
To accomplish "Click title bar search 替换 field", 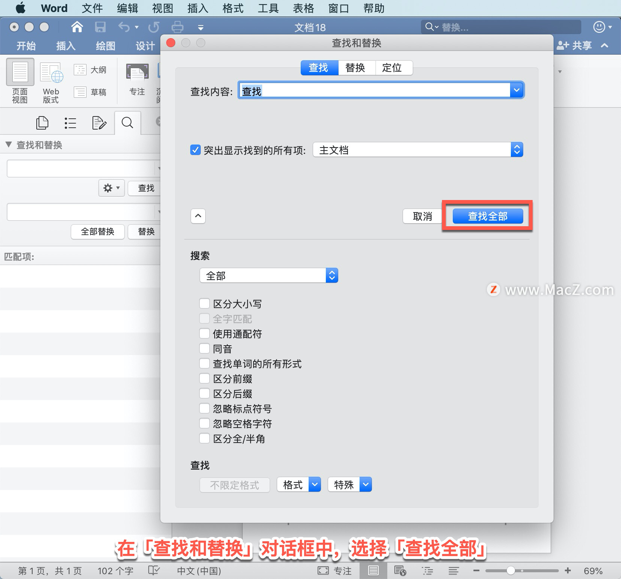I will 501,27.
